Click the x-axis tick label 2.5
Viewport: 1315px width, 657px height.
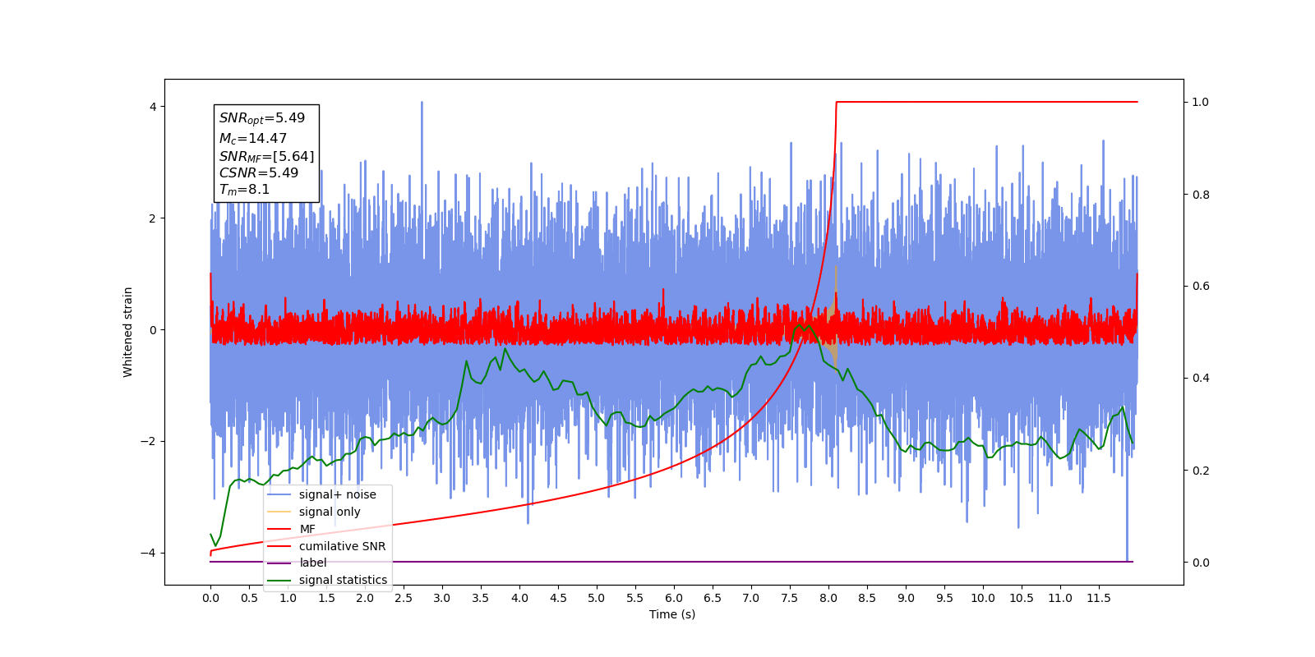[404, 598]
